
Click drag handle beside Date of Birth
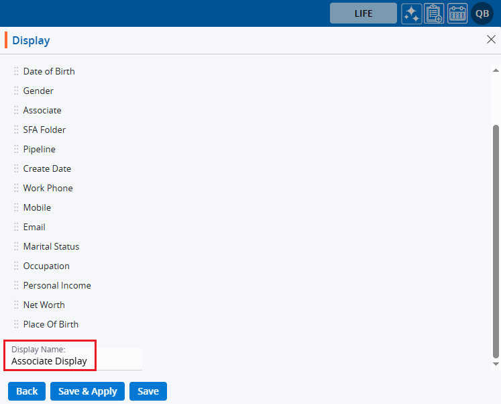[x=16, y=71]
